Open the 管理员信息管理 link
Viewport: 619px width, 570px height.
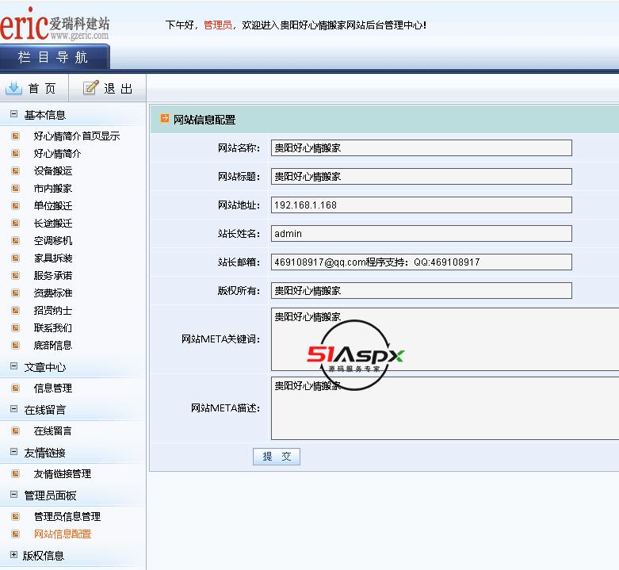pyautogui.click(x=67, y=517)
